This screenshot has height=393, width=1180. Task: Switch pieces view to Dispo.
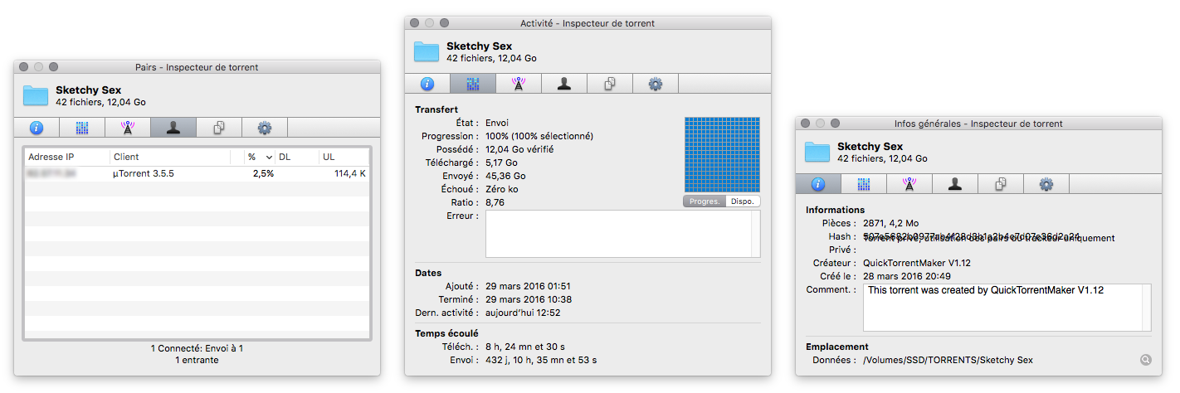point(742,201)
